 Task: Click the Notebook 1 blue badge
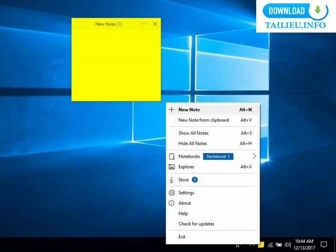point(218,156)
